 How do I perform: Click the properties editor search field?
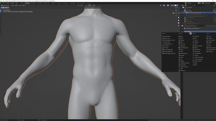pos(200,26)
